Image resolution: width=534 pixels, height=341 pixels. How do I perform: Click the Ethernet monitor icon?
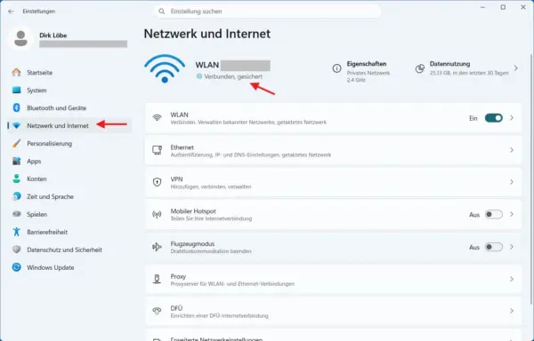157,150
